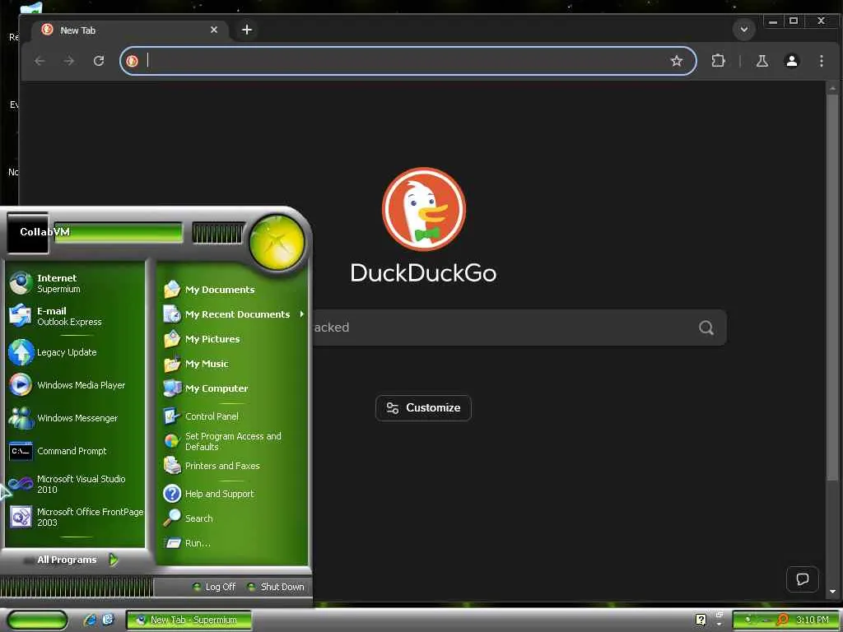This screenshot has height=632, width=843.
Task: Click the DuckDuckGo search magnifier icon
Action: tap(706, 328)
